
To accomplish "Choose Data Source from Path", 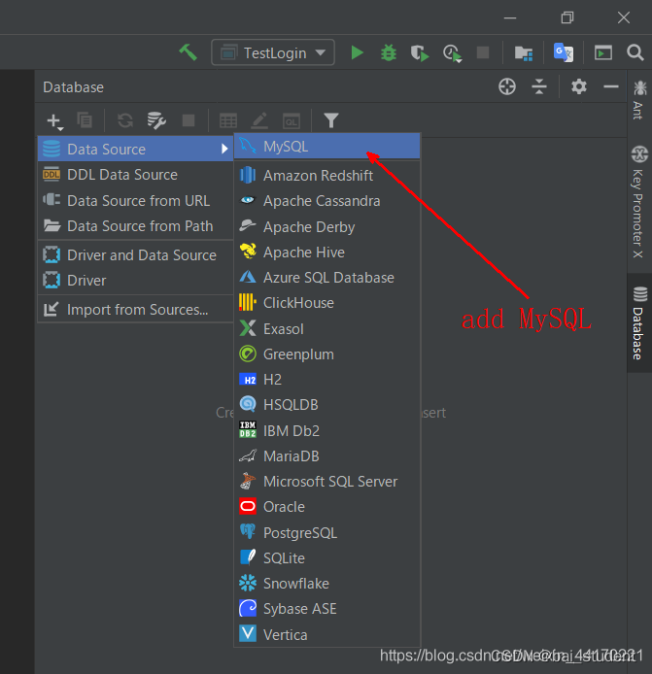I will pyautogui.click(x=135, y=225).
